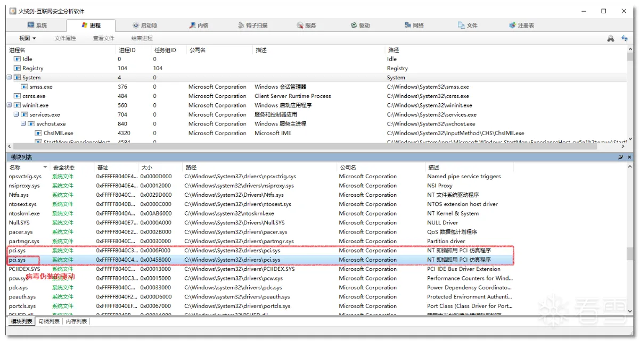Sort modules by the 大小 column header
The height and width of the screenshot is (341, 639).
[160, 167]
